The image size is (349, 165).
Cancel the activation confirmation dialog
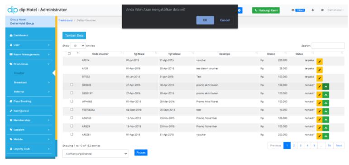tap(225, 20)
